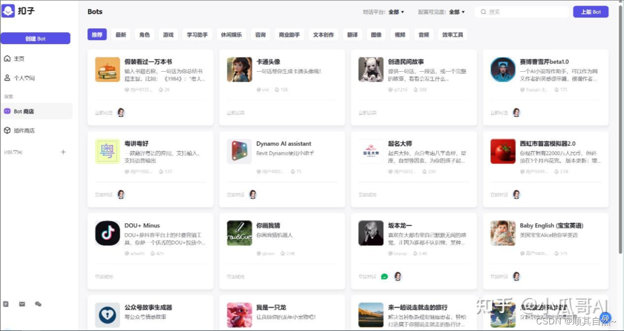Viewport: 624px width, 331px height.
Task: Click avatar icon on Baby English card
Action: click(516, 276)
